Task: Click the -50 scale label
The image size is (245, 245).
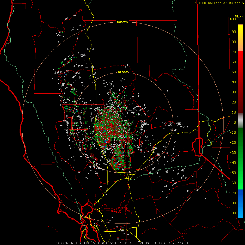Action: (233, 173)
